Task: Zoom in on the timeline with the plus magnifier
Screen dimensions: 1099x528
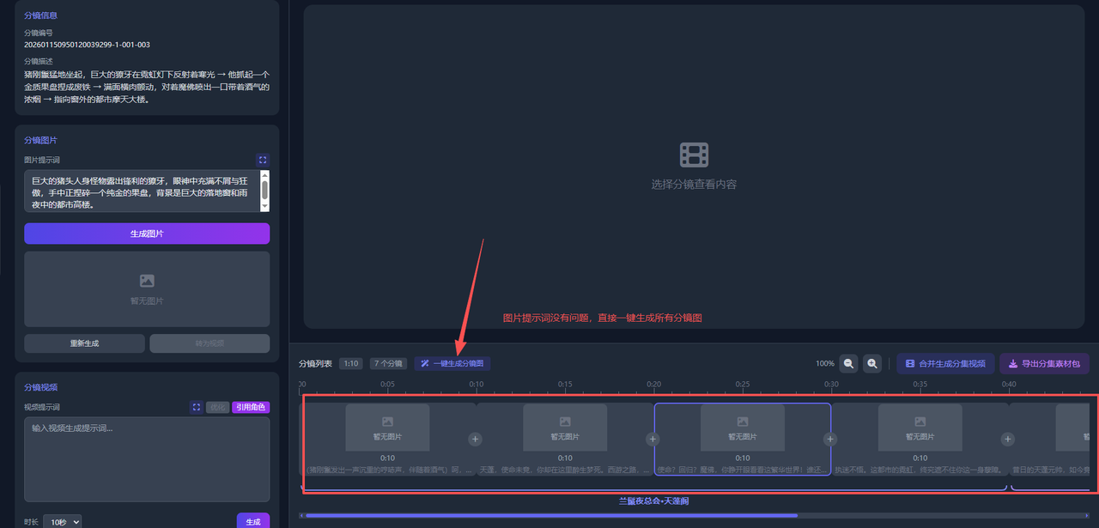Action: point(871,363)
